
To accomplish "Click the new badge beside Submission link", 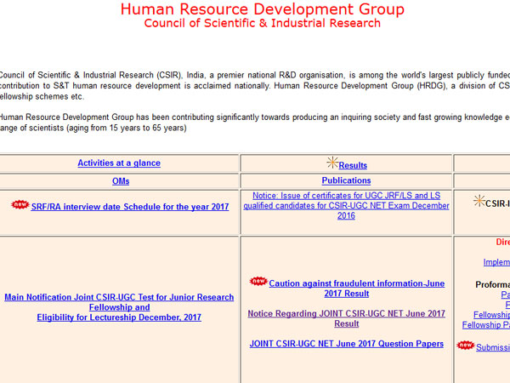I will point(465,345).
